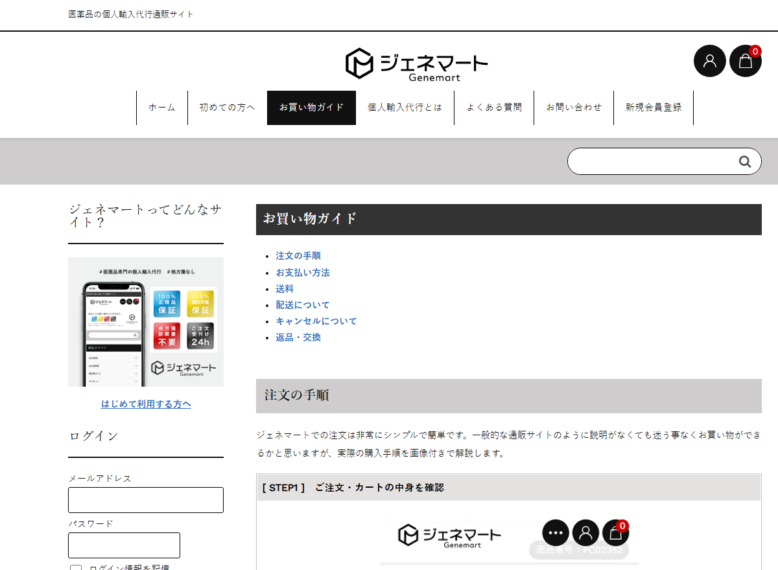Click the Genemart promo banner image
The image size is (778, 570).
146,322
